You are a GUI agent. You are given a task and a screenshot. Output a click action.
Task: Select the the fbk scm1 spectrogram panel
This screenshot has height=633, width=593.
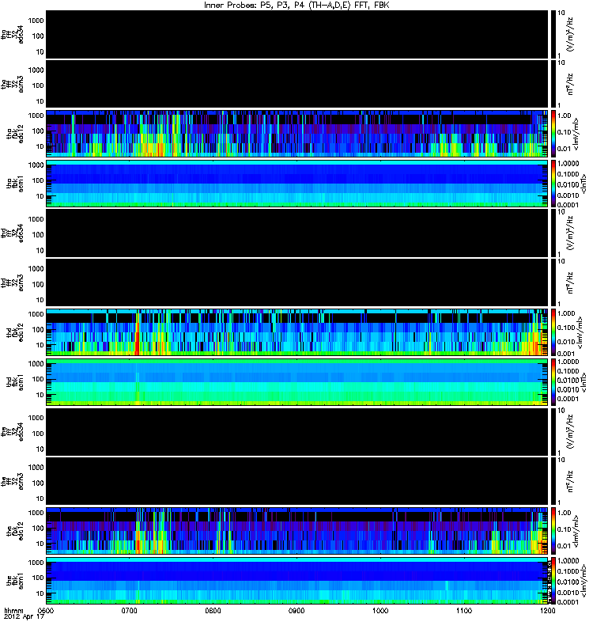pyautogui.click(x=297, y=581)
